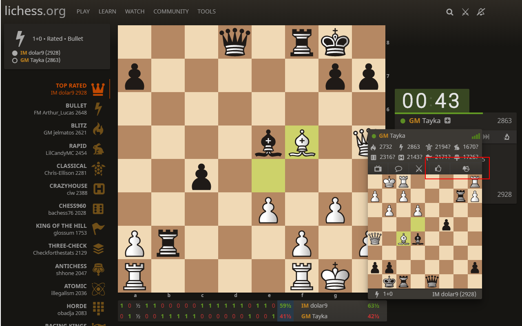This screenshot has height=326, width=522.
Task: Click the 63½ total score for dolar9
Action: pyautogui.click(x=374, y=305)
